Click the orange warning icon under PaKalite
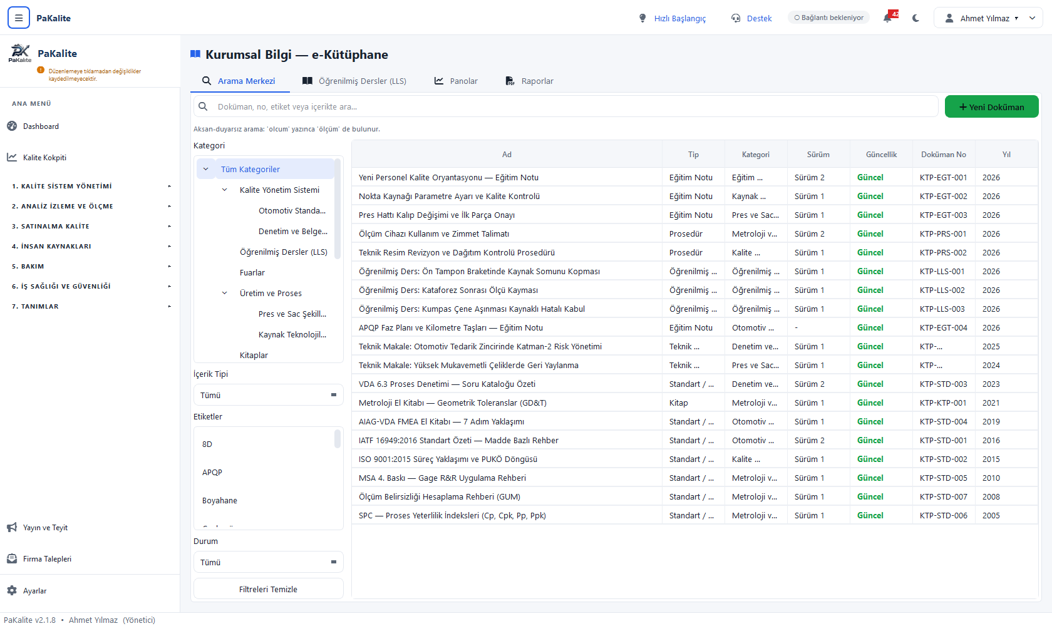Viewport: 1052px width, 626px height. tap(41, 70)
